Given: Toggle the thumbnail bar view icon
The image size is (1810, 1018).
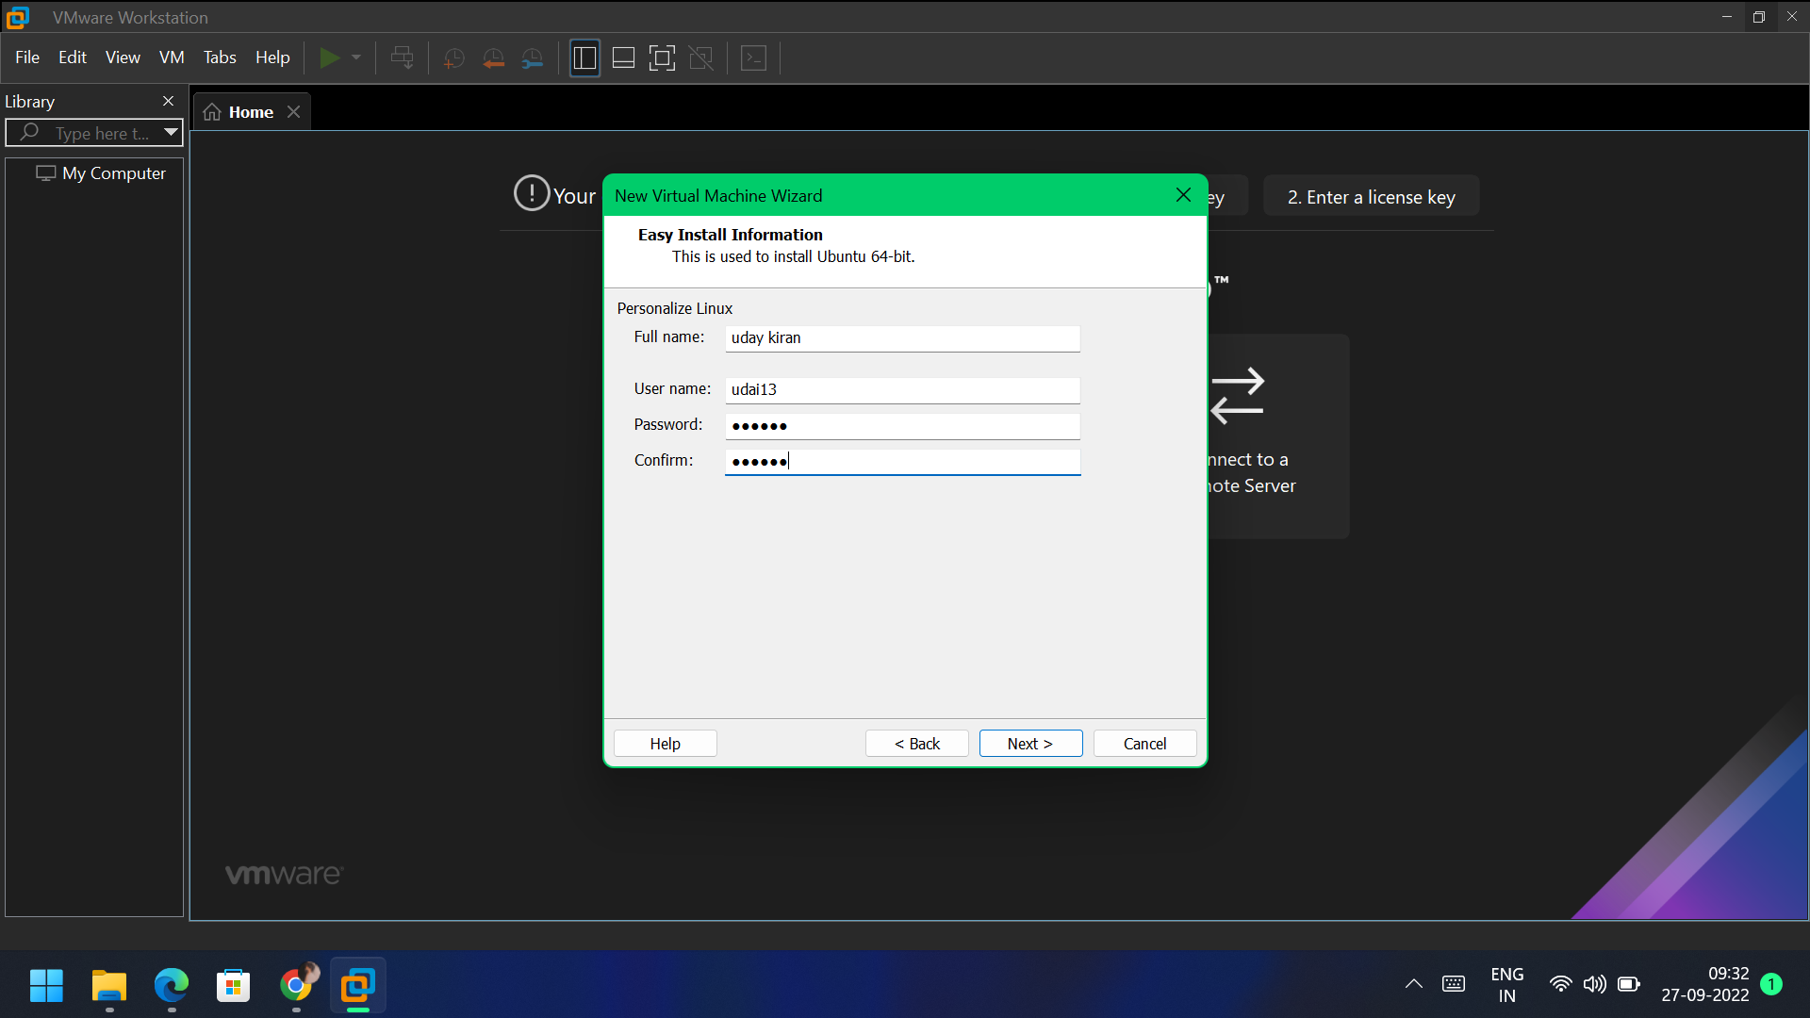Looking at the screenshot, I should click(623, 58).
